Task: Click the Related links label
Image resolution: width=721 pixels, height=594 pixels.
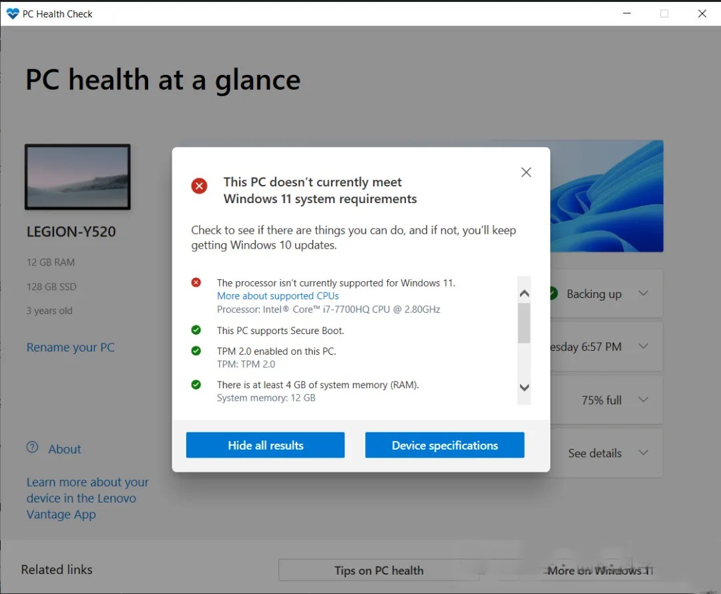Action: pyautogui.click(x=57, y=570)
